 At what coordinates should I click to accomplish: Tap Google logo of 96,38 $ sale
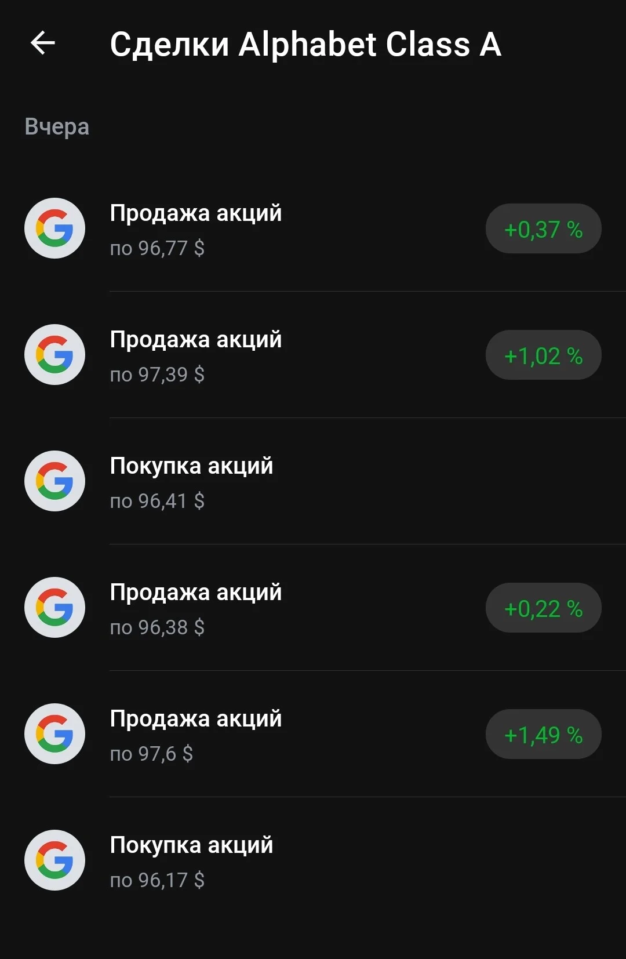click(x=54, y=608)
